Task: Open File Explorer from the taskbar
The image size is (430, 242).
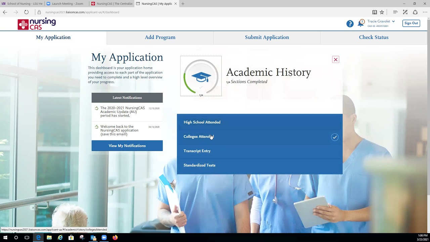Action: [x=49, y=238]
